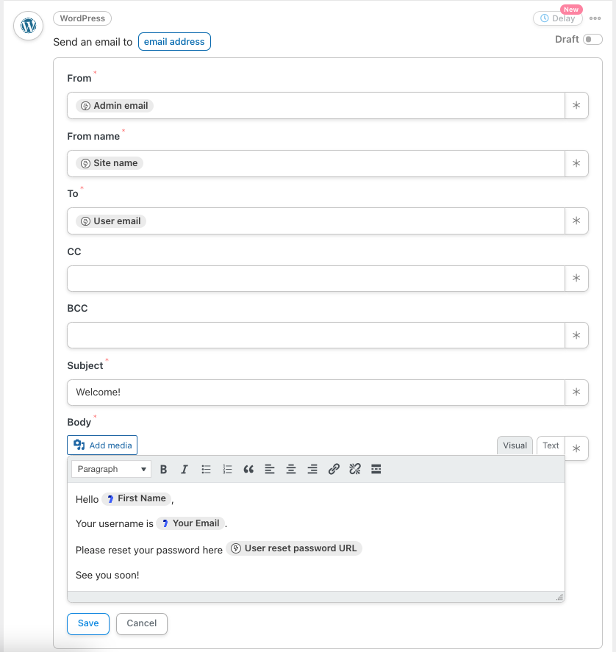This screenshot has height=652, width=616.
Task: Open token picker for From name field
Action: click(576, 163)
